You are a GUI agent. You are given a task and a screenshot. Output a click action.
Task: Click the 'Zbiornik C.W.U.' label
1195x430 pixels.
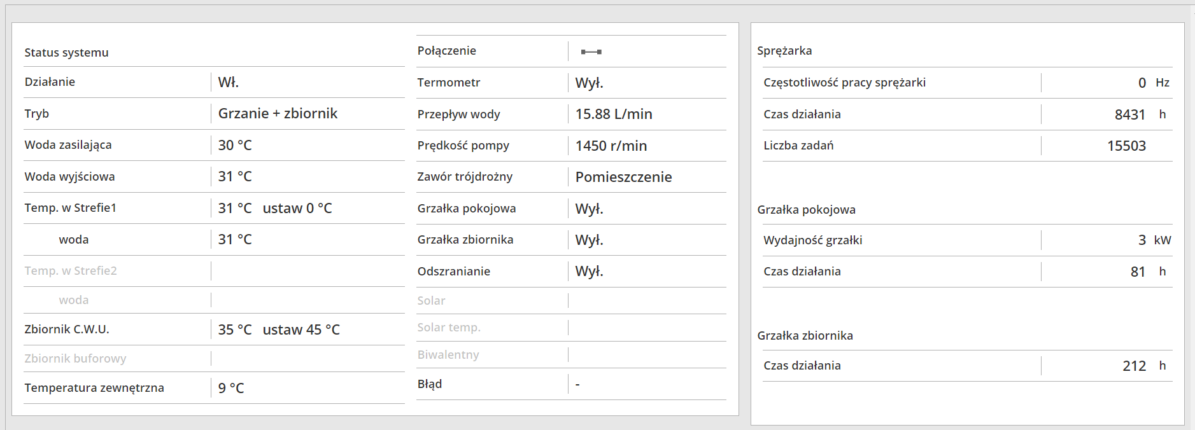click(67, 329)
